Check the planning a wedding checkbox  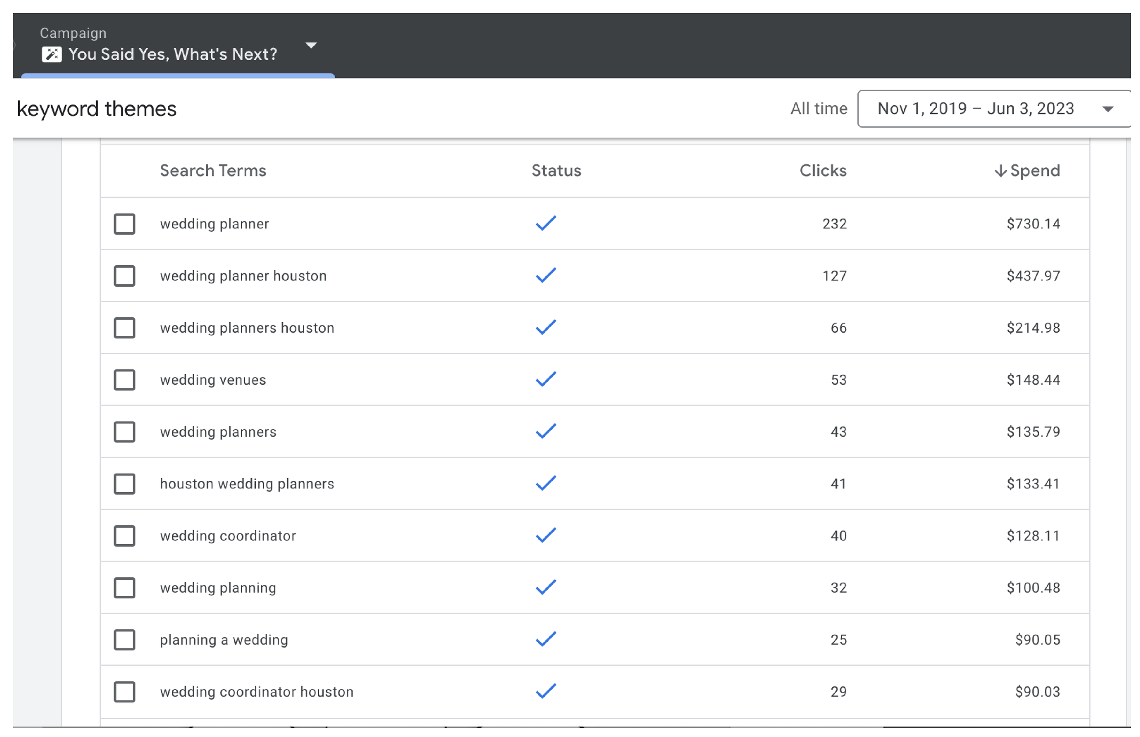tap(124, 640)
